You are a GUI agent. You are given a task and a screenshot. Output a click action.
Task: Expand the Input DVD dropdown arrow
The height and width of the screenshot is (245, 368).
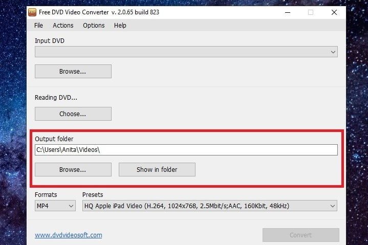point(333,52)
